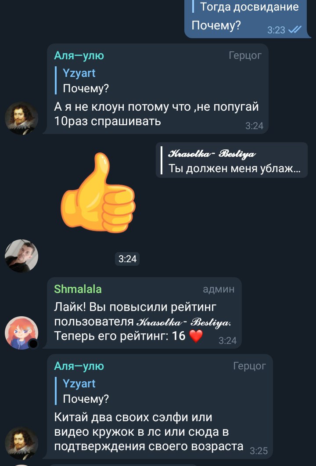Viewport: 316px width, 466px height.
Task: Open Shmalala bot avatar
Action: click(x=22, y=333)
